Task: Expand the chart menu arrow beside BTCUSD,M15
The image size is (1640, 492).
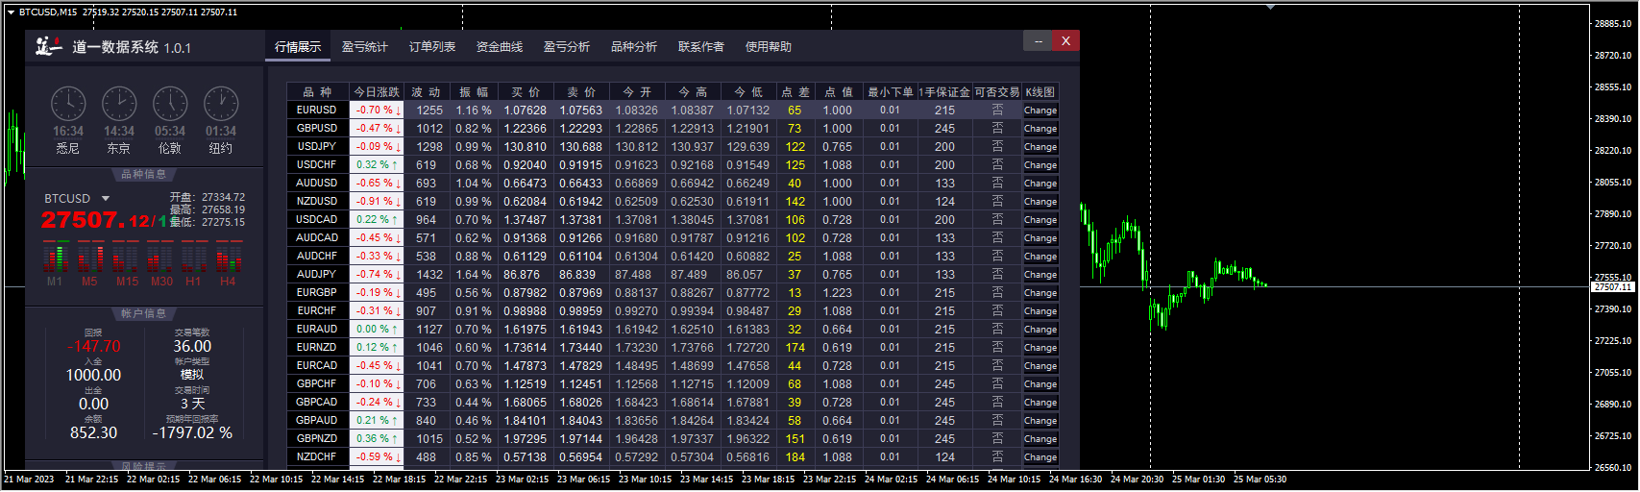Action: 11,12
